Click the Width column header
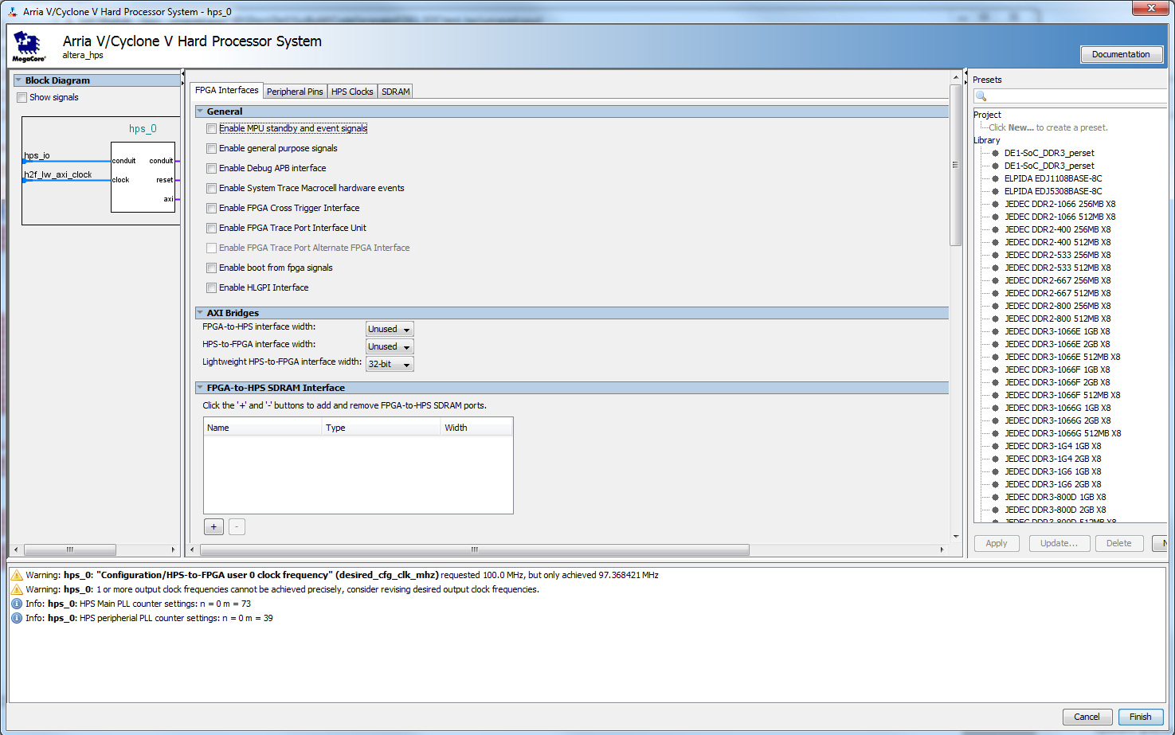Screen dimensions: 1175x735 click(476, 428)
